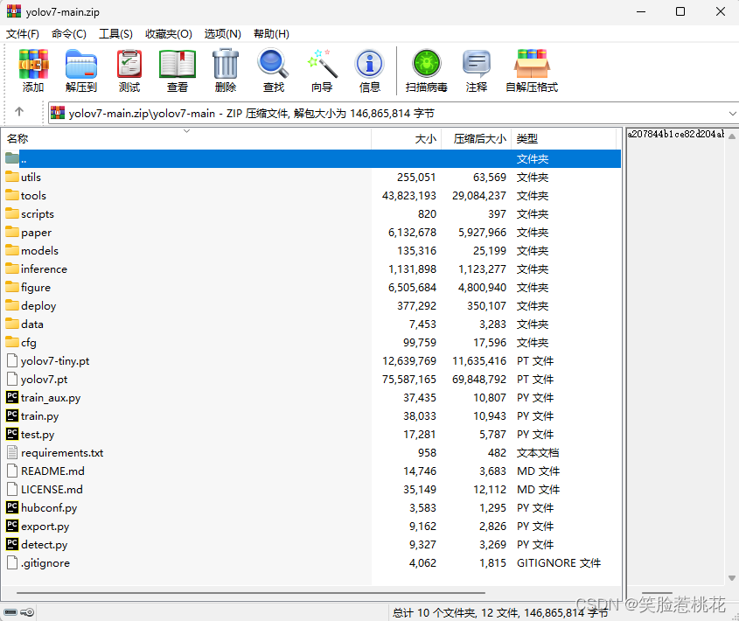
Task: Click the detect.py PyCharm file icon
Action: tap(12, 544)
